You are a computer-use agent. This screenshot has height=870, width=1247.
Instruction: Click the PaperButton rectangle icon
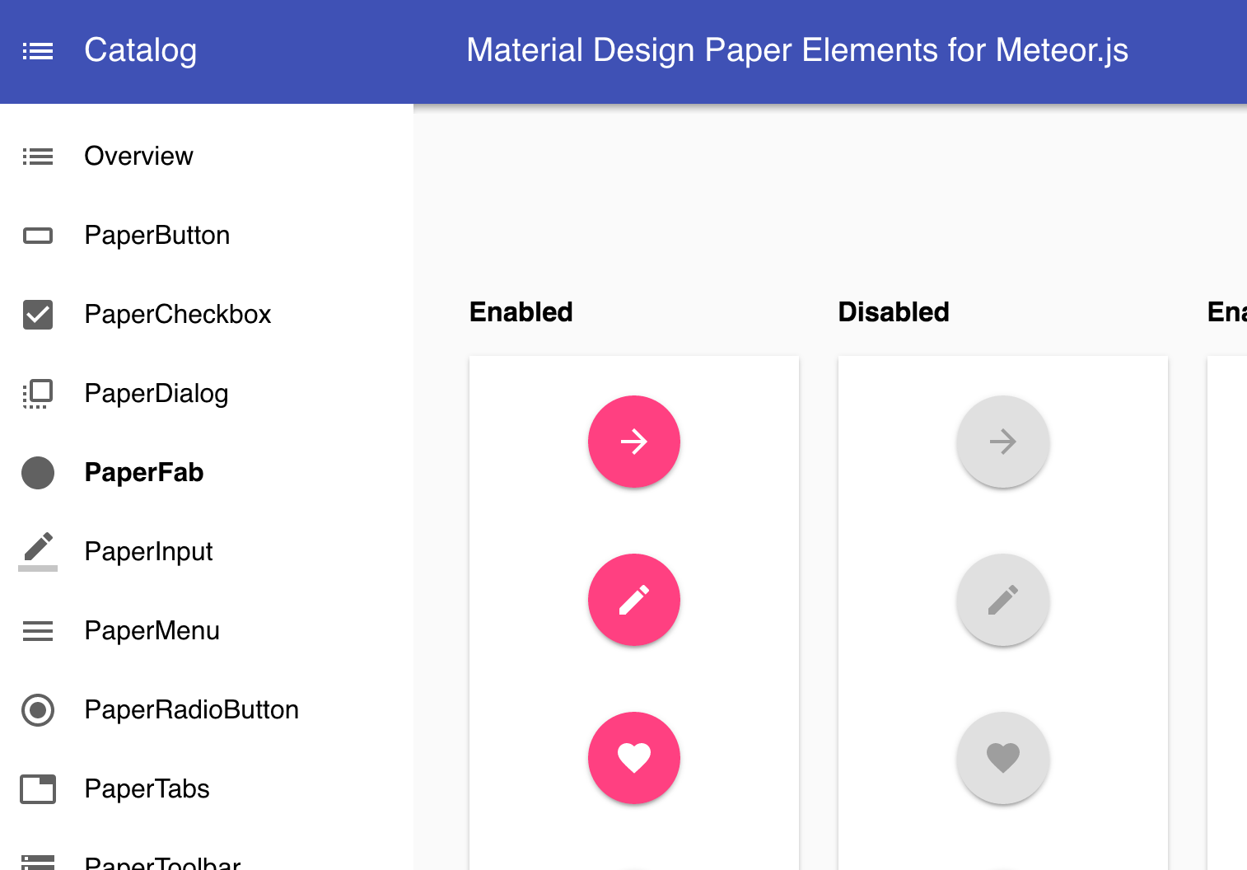coord(38,236)
